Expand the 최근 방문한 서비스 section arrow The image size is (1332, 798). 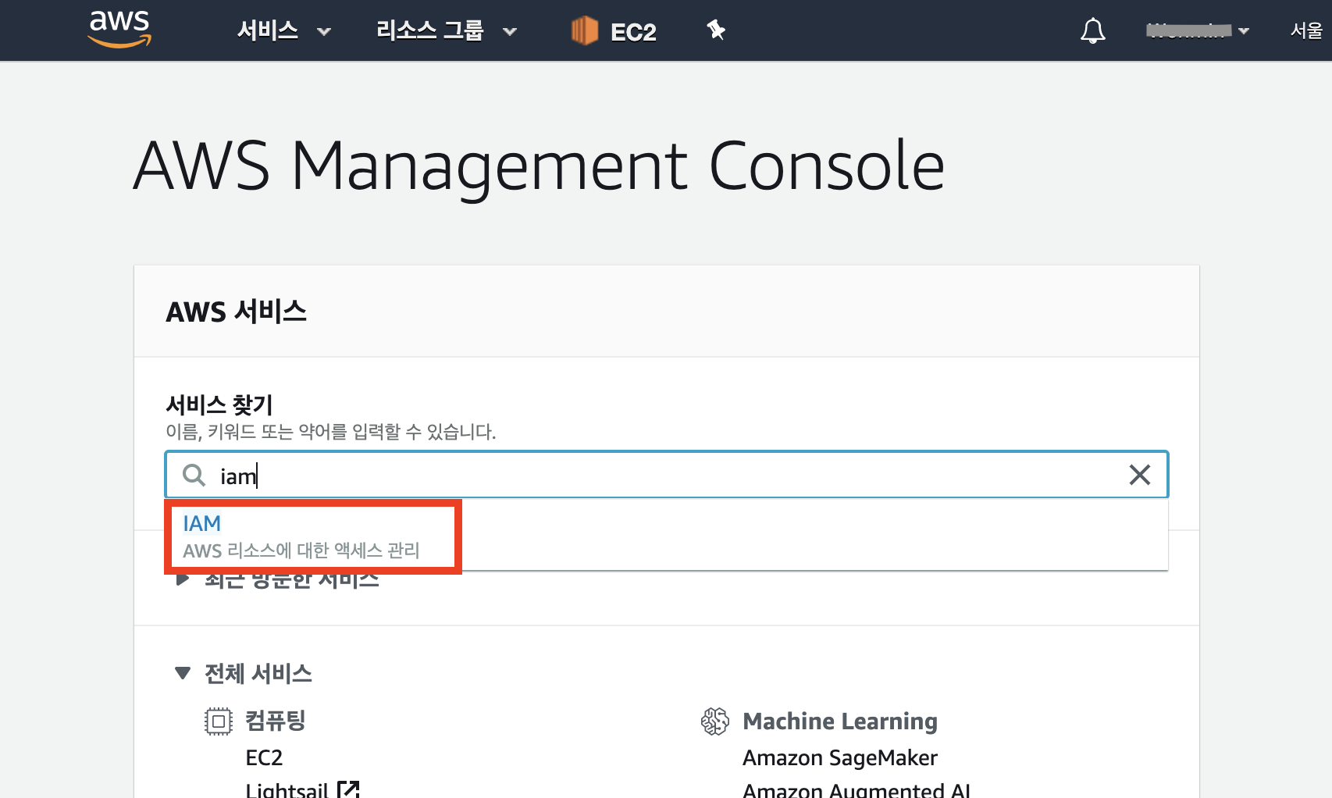click(x=182, y=579)
